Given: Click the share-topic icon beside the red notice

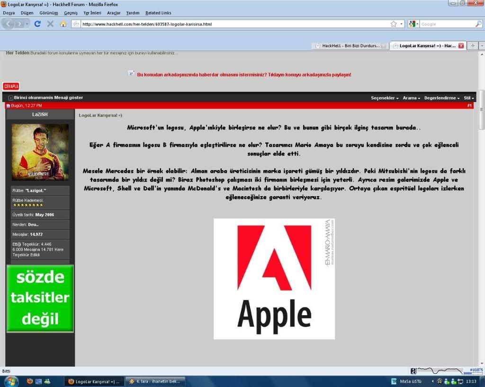Looking at the screenshot, I should pos(131,73).
